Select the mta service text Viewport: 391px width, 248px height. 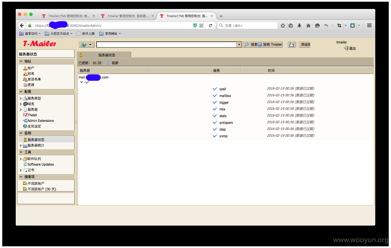click(x=222, y=109)
